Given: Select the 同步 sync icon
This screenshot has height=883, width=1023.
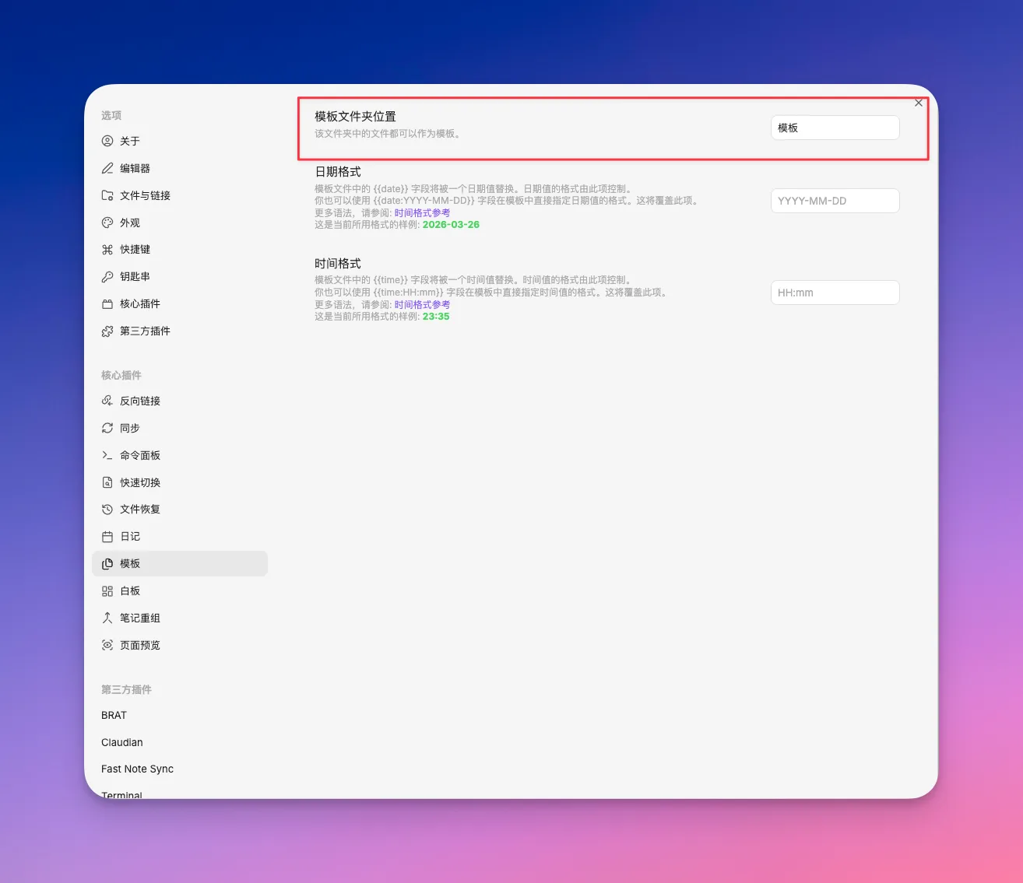Looking at the screenshot, I should 107,428.
